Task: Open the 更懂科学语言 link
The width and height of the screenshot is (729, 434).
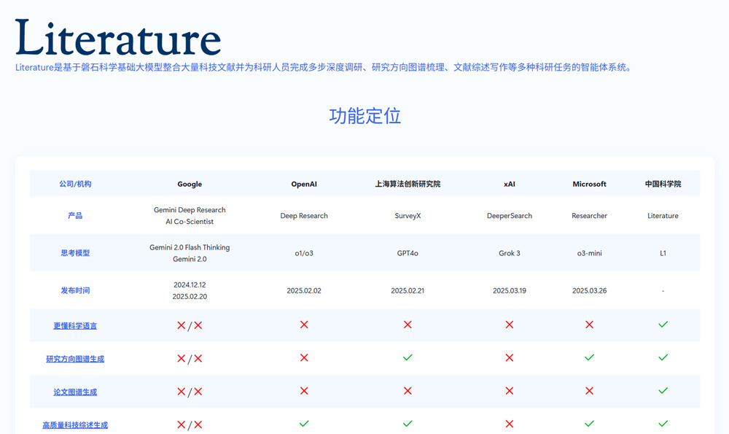Action: tap(75, 326)
